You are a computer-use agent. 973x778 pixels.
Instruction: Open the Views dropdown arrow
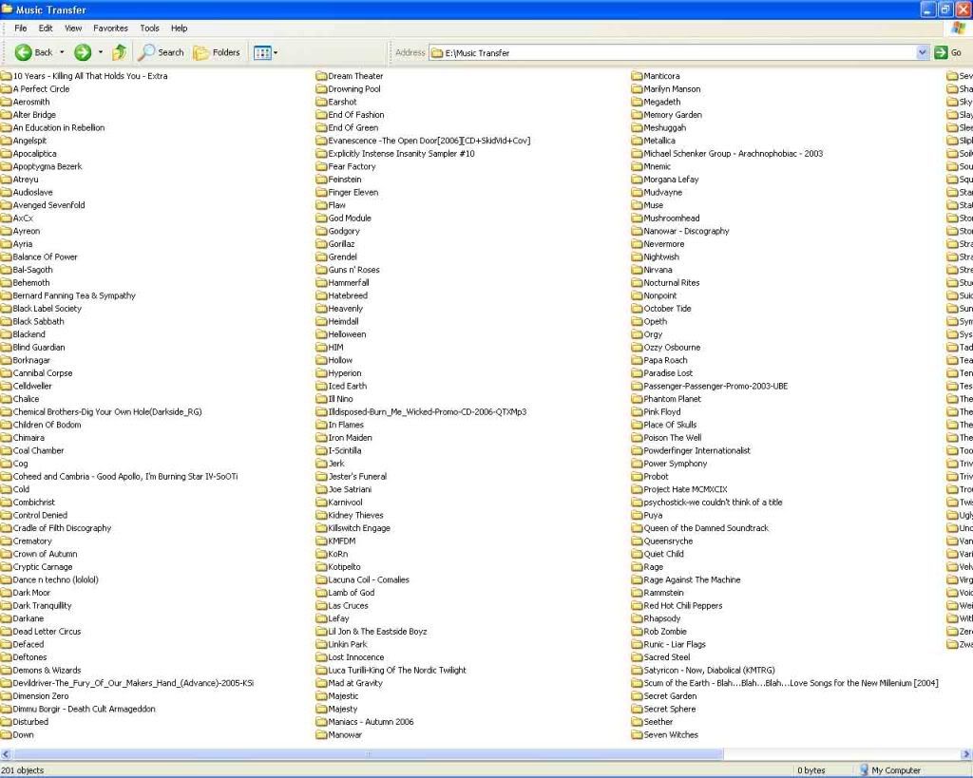(276, 53)
